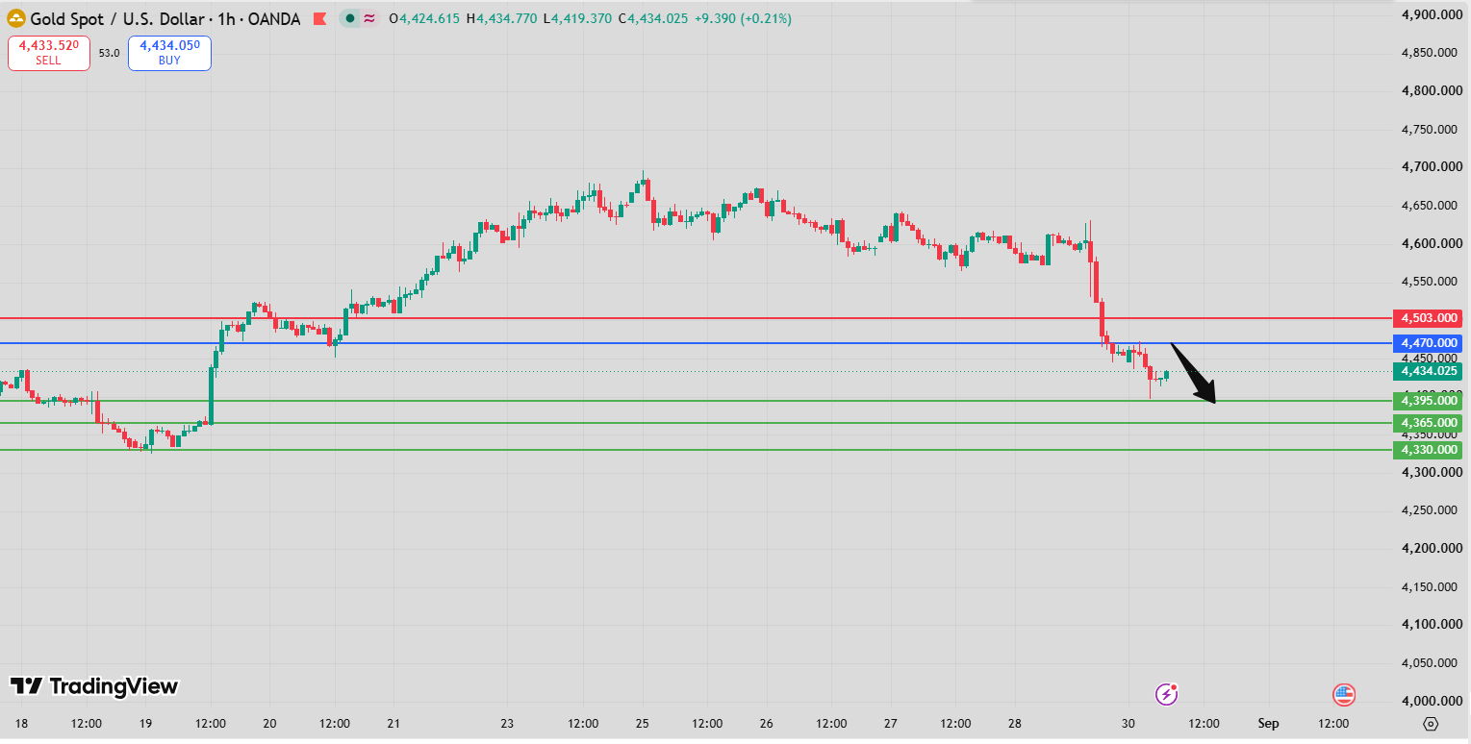Open chart settings via the hexagon gear icon

coord(1431,724)
